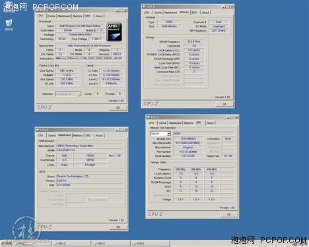Click the HT Link value

coord(67,84)
